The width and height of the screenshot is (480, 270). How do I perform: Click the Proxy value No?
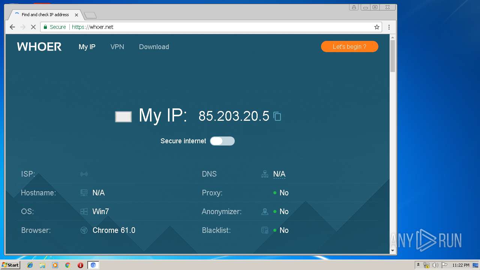tap(284, 193)
